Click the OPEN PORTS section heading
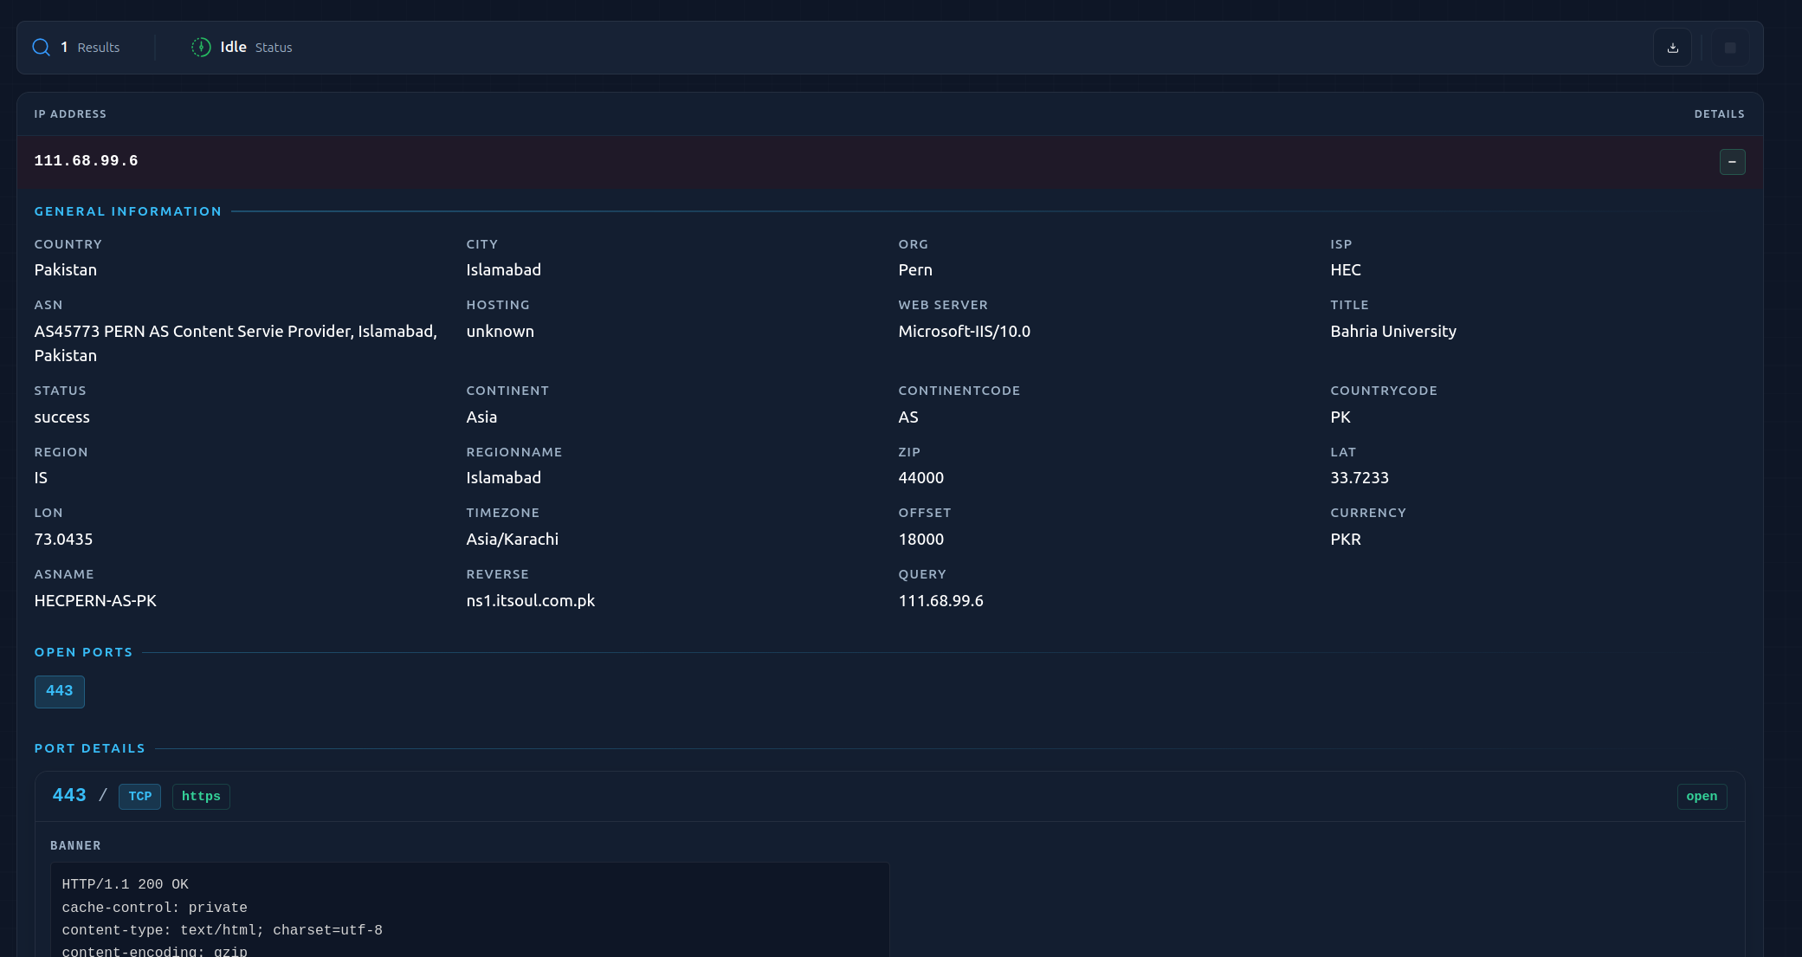 pos(83,652)
